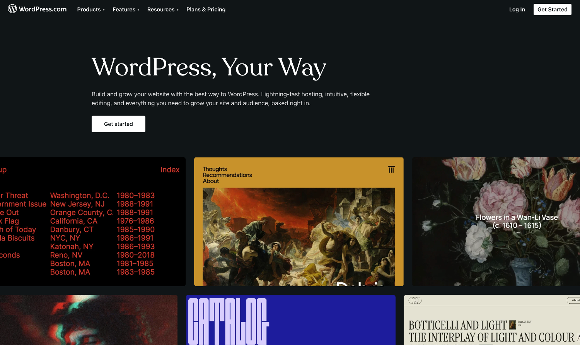Click the 1980–2018 date range
Viewport: 580px width, 345px height.
pos(136,255)
